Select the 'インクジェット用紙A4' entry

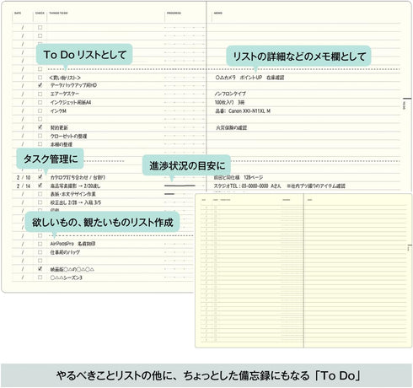[x=71, y=102]
